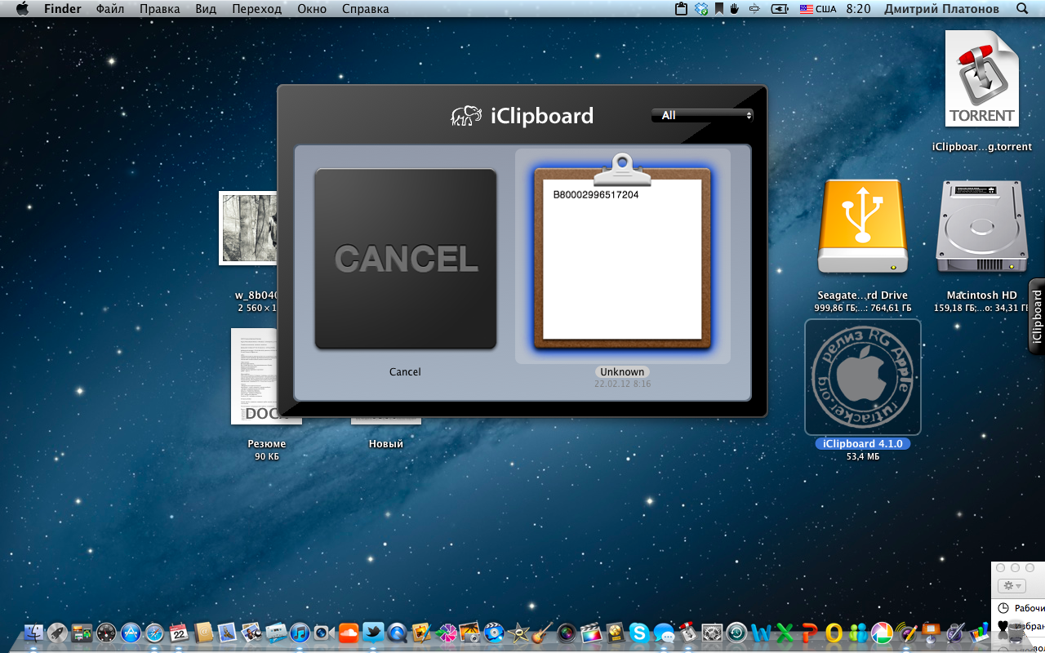Open Skype from the Dock

pos(639,633)
